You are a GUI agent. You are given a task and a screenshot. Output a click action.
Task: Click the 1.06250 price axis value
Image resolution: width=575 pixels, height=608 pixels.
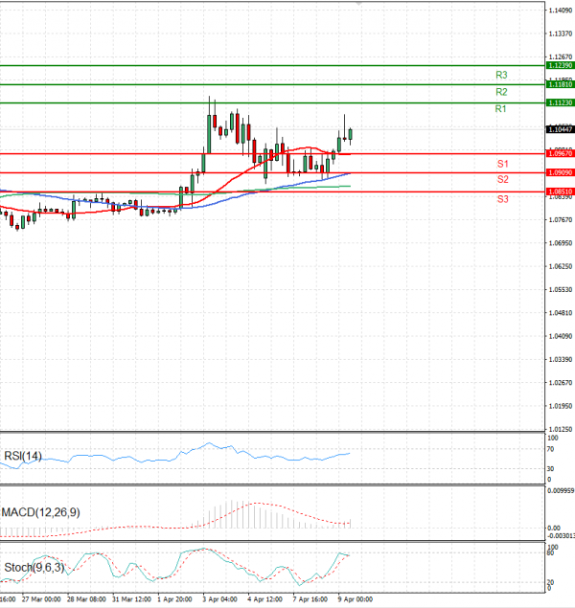[561, 266]
